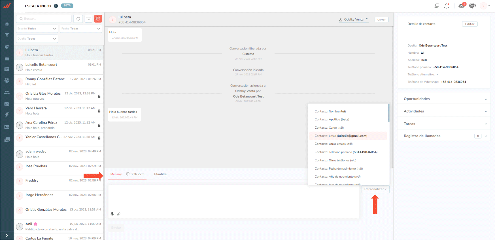495x242 pixels.
Task: Click the microphone icon in message box
Action: (112, 214)
